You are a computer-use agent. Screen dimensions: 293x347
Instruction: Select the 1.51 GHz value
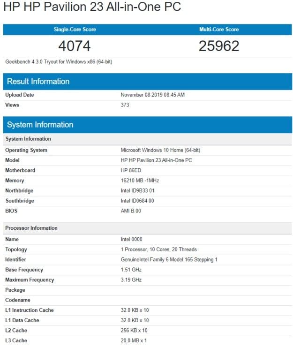(x=131, y=270)
